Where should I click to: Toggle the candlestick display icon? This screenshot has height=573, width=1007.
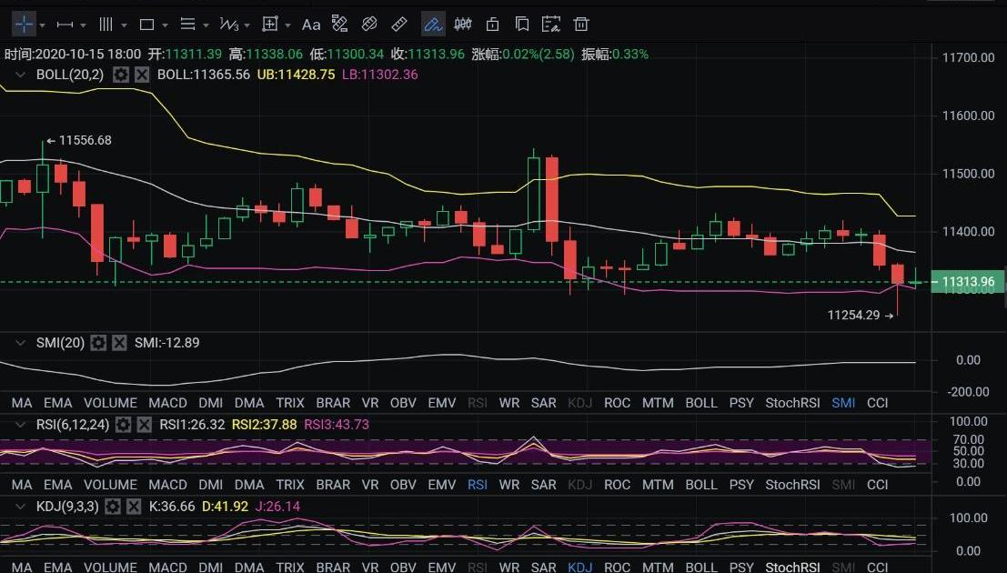tap(463, 25)
